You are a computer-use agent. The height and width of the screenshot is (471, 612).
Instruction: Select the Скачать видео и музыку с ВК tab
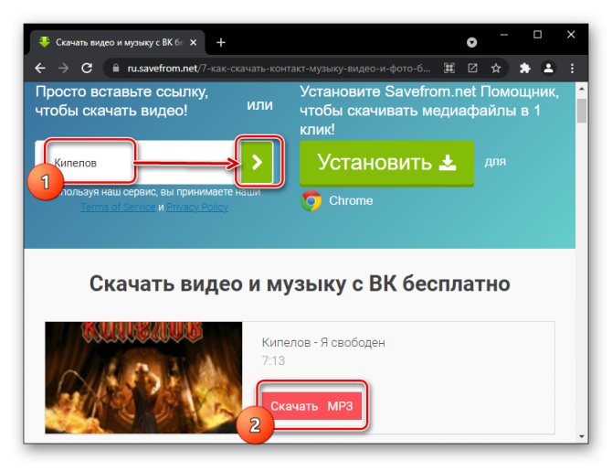click(117, 42)
